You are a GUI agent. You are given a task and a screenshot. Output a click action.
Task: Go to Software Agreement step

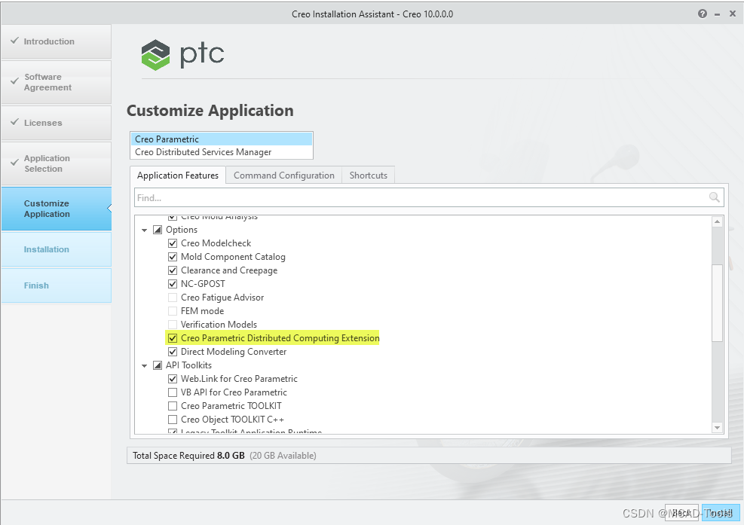point(57,82)
